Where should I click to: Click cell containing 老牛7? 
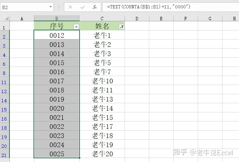click(x=102, y=72)
